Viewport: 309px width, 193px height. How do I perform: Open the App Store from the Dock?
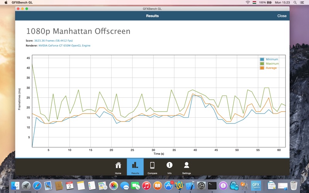tap(168, 186)
